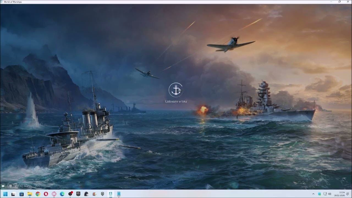Open the dark avatar app taskbar icon
Viewport: 352px width, 198px height.
tap(86, 194)
